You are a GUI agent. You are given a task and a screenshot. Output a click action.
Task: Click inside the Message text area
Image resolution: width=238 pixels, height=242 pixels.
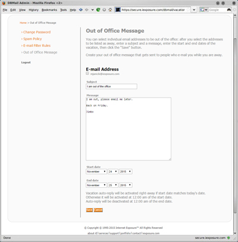129,129
